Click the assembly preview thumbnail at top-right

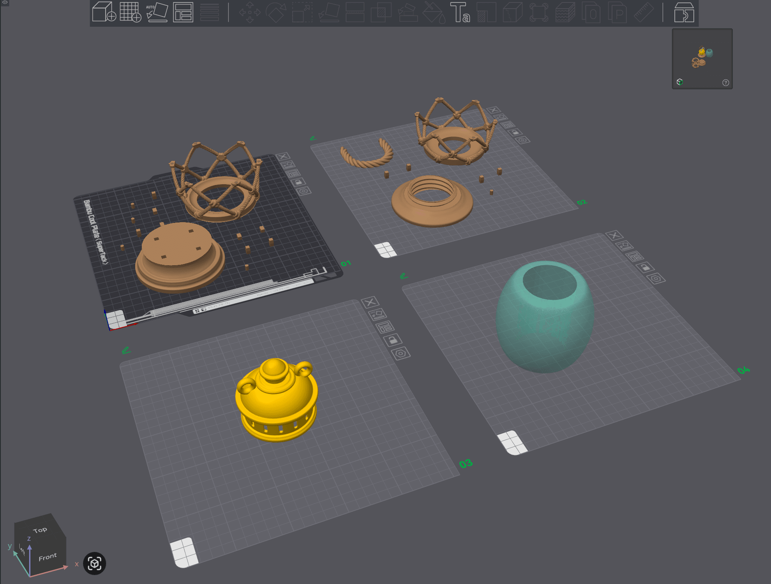click(702, 58)
